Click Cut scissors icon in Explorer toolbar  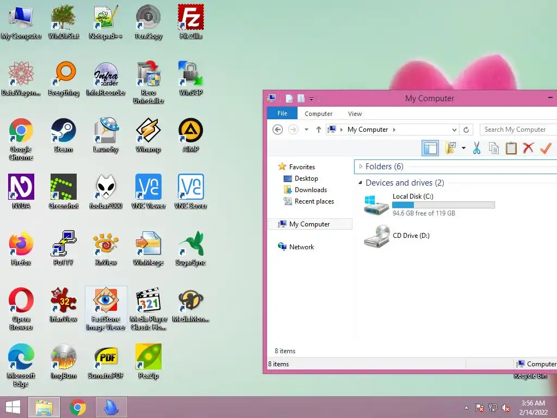(476, 148)
